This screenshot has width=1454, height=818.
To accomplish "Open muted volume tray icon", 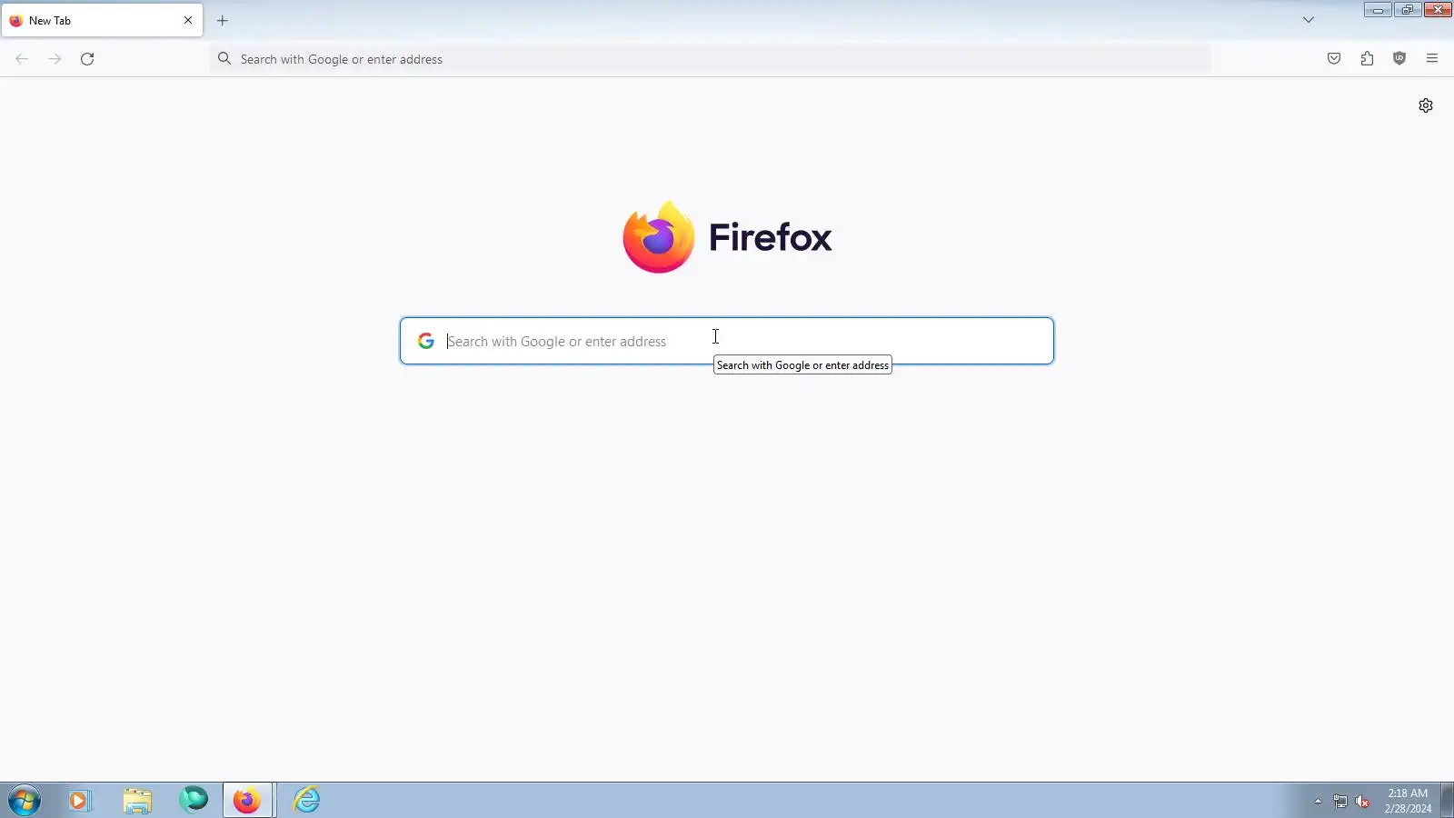I will [x=1362, y=801].
